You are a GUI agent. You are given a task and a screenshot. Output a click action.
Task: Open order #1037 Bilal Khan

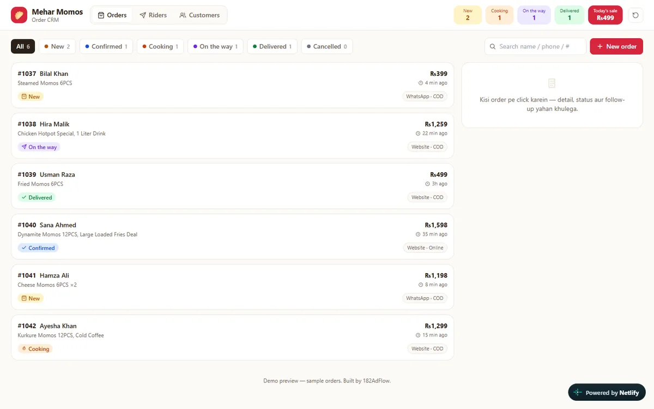pos(232,85)
